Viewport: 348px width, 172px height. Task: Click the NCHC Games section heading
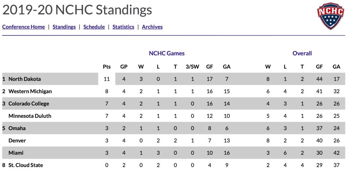pyautogui.click(x=167, y=54)
